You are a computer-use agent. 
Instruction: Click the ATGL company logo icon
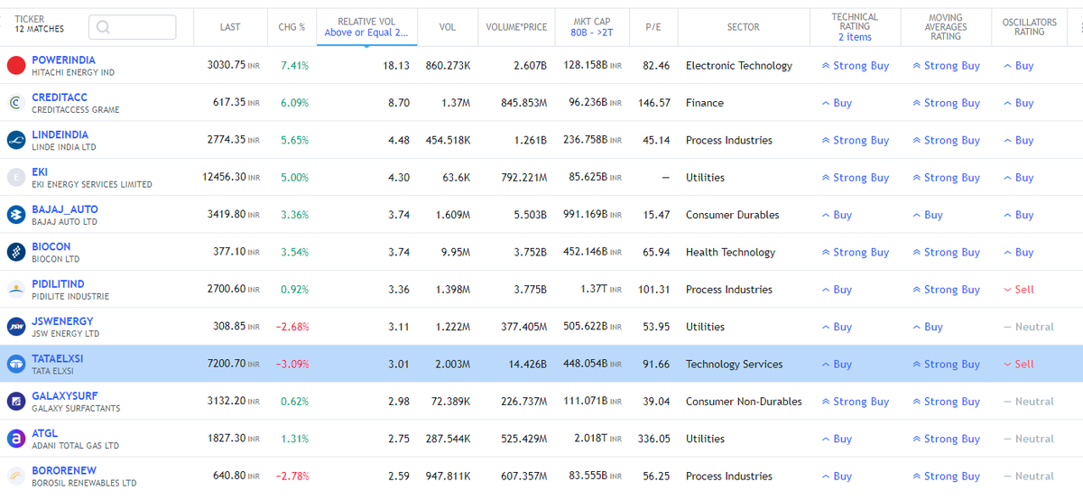click(15, 439)
